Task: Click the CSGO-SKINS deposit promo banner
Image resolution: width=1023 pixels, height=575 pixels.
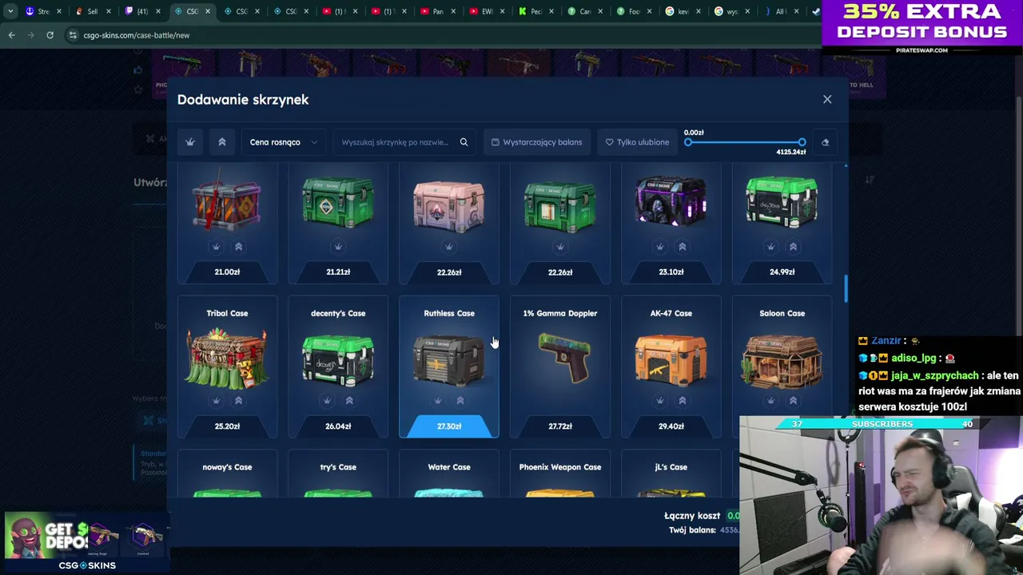Action: (x=86, y=542)
